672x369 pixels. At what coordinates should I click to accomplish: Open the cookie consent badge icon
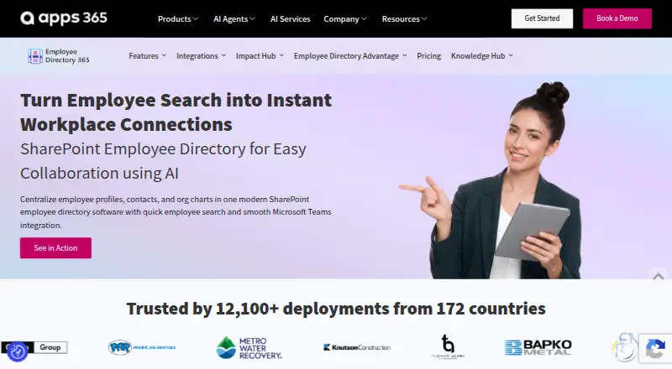click(x=18, y=352)
